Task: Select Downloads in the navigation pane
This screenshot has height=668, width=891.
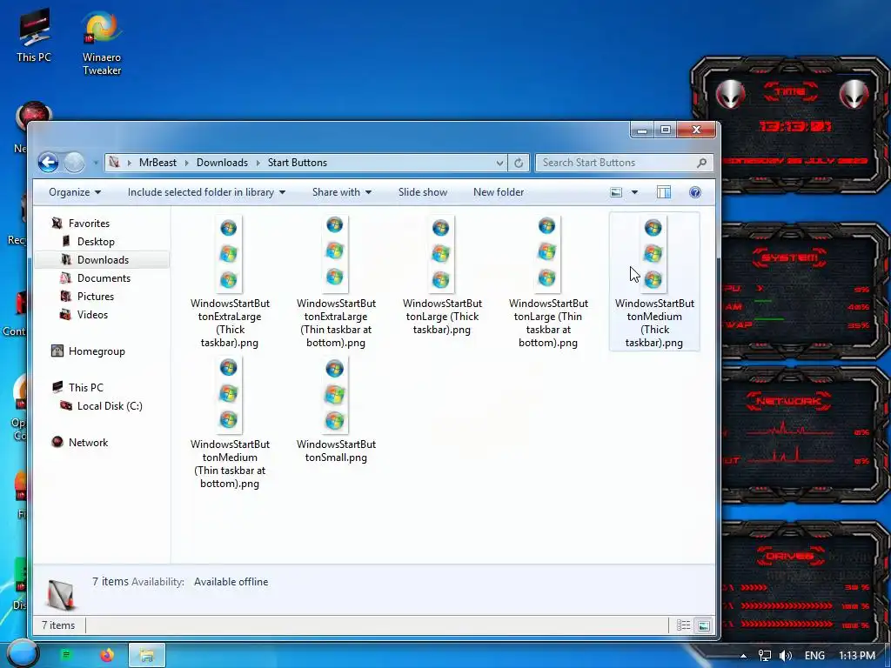Action: pos(102,259)
